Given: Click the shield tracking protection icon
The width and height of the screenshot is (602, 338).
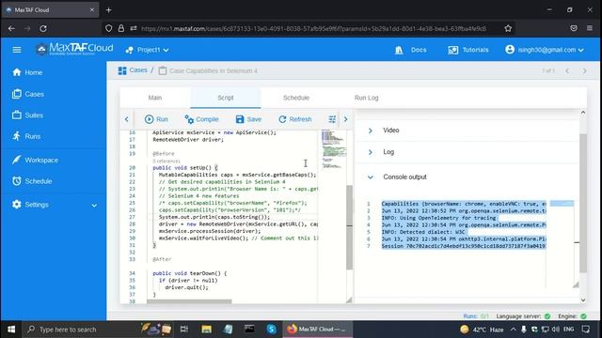Looking at the screenshot, I should (x=109, y=28).
